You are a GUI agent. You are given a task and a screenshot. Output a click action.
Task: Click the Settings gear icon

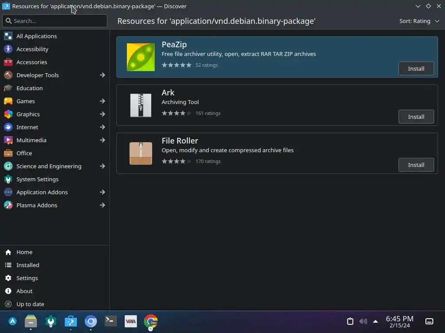click(8, 278)
